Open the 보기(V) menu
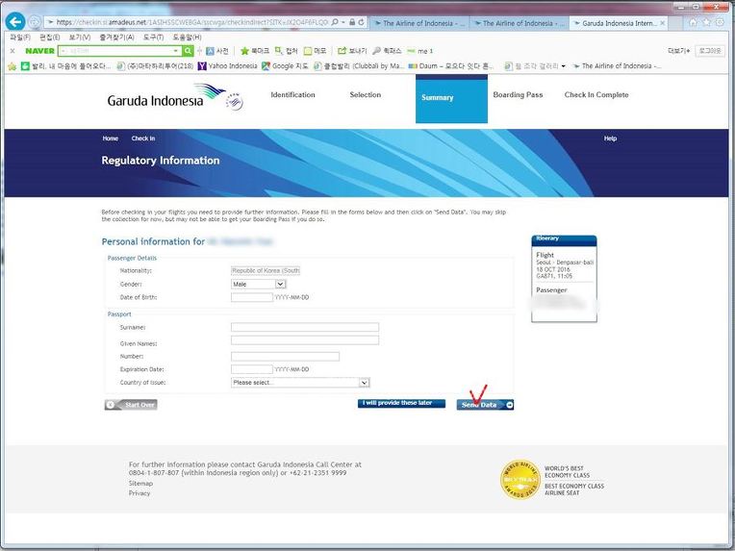 [79, 37]
